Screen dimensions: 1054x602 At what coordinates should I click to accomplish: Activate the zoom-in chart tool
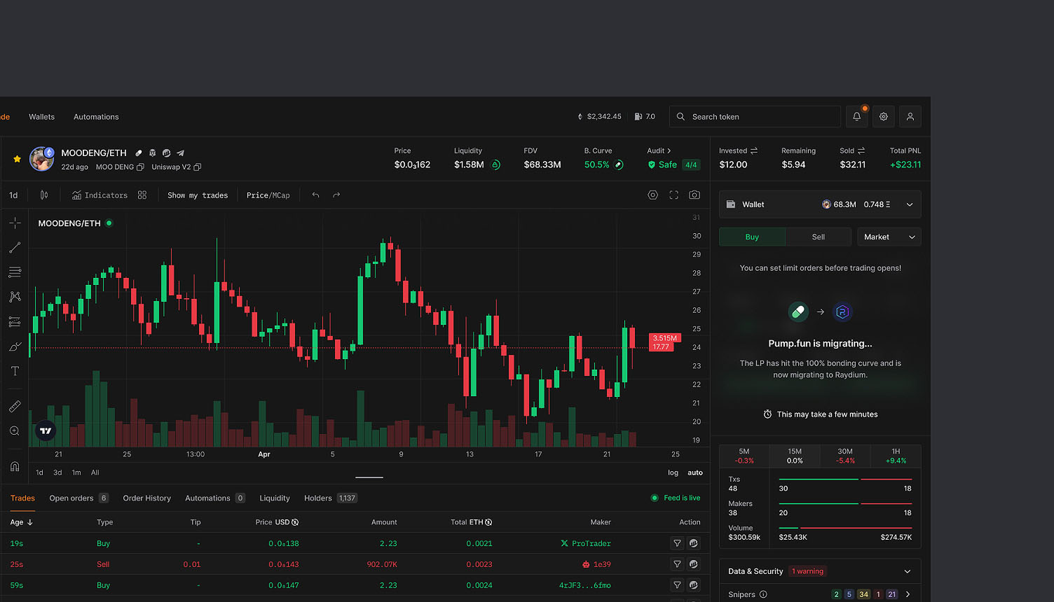[x=14, y=430]
